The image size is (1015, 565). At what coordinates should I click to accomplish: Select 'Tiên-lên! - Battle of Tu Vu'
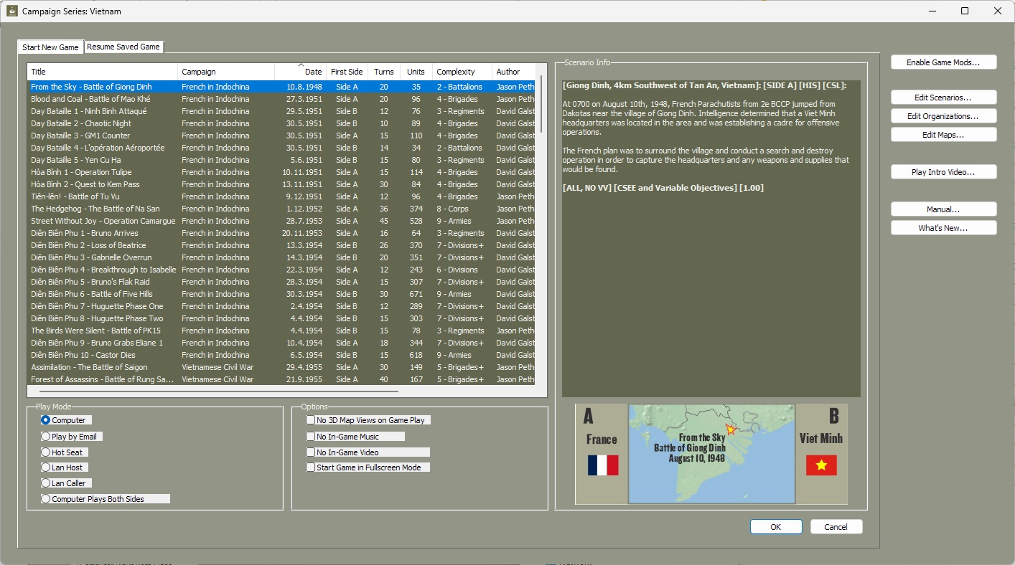pyautogui.click(x=281, y=196)
